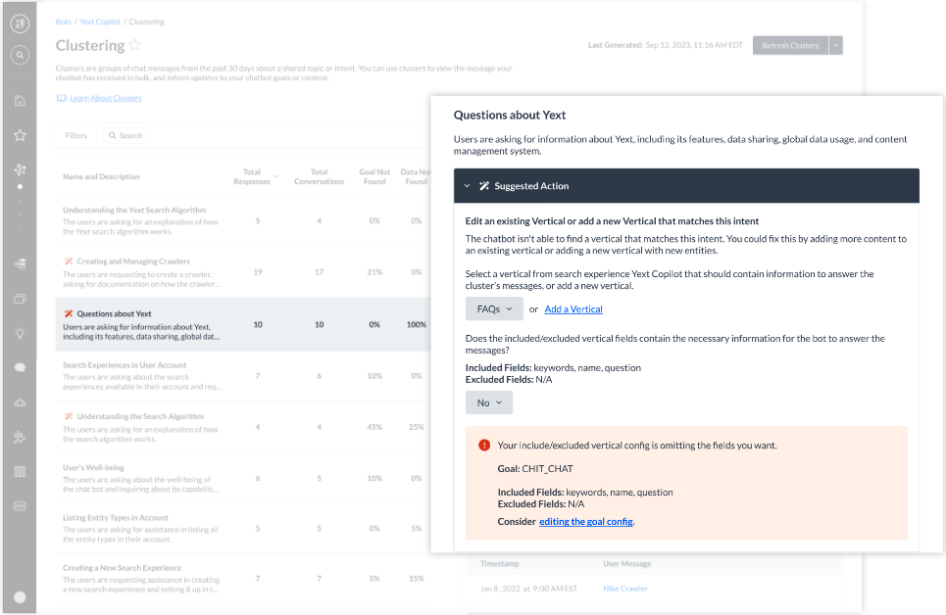The image size is (946, 615).
Task: Click the 100% Data Not Found value
Action: pos(417,324)
